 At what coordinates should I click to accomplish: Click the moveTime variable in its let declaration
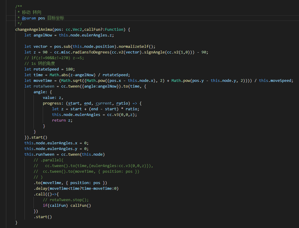pyautogui.click(x=43, y=81)
